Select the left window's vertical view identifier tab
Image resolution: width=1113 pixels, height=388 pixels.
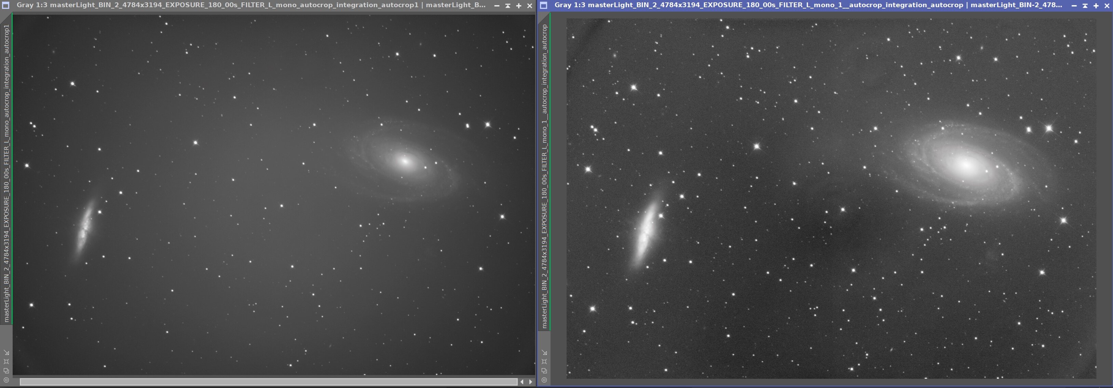[x=6, y=173]
